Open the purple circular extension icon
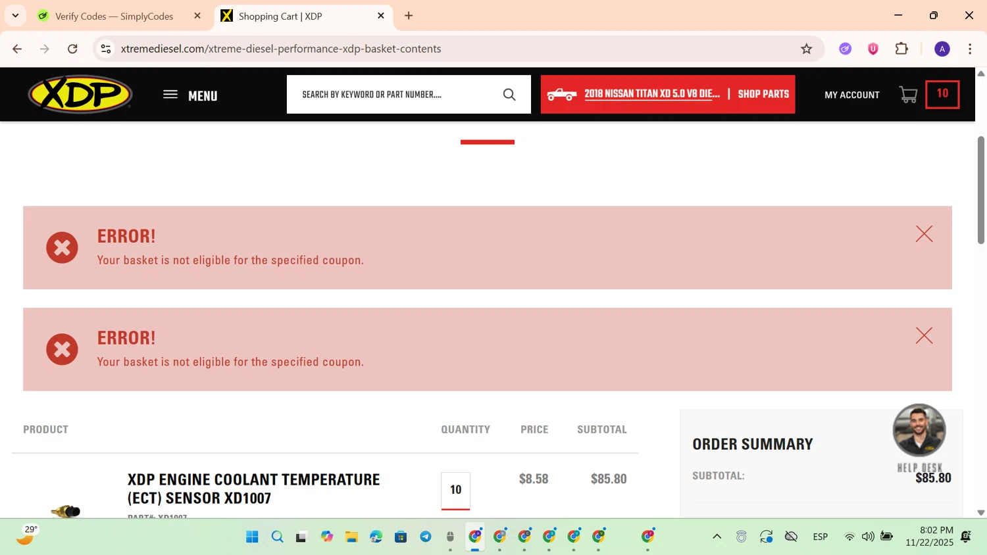987x555 pixels. (846, 49)
